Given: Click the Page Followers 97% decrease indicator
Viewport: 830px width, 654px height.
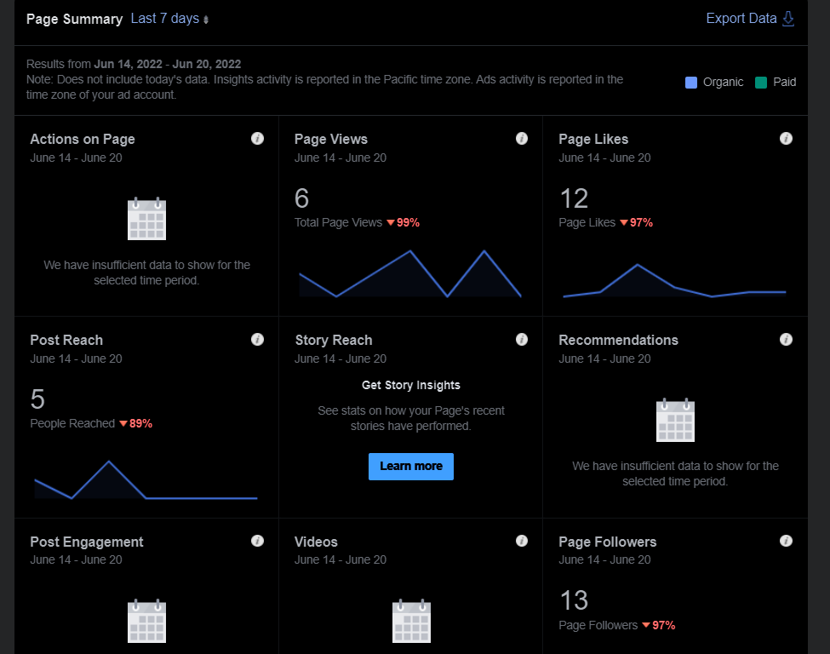Looking at the screenshot, I should (x=659, y=625).
